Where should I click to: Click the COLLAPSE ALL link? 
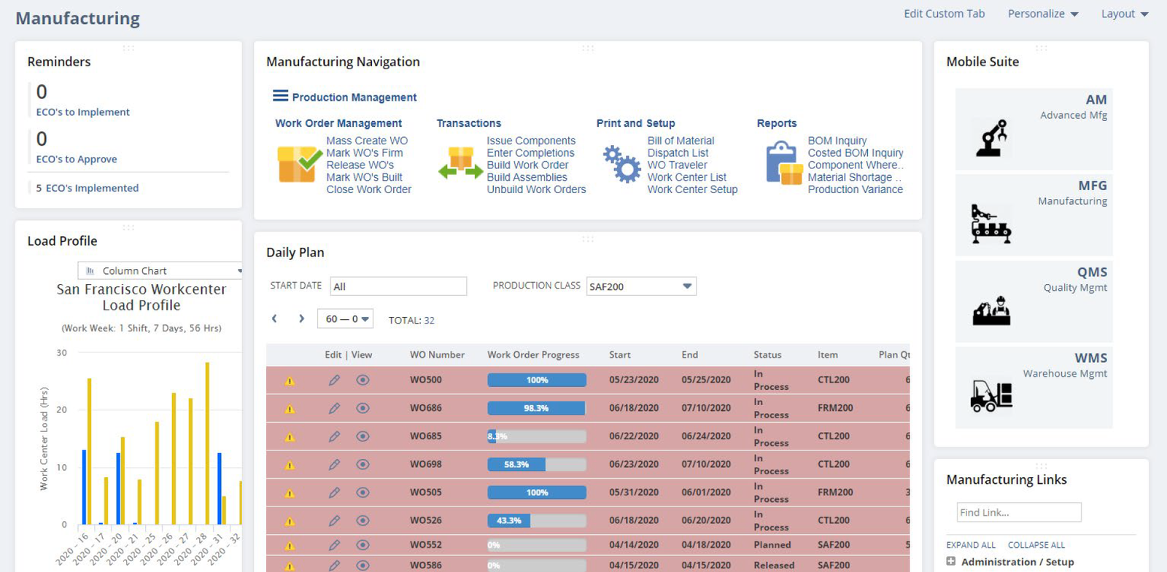(1036, 545)
